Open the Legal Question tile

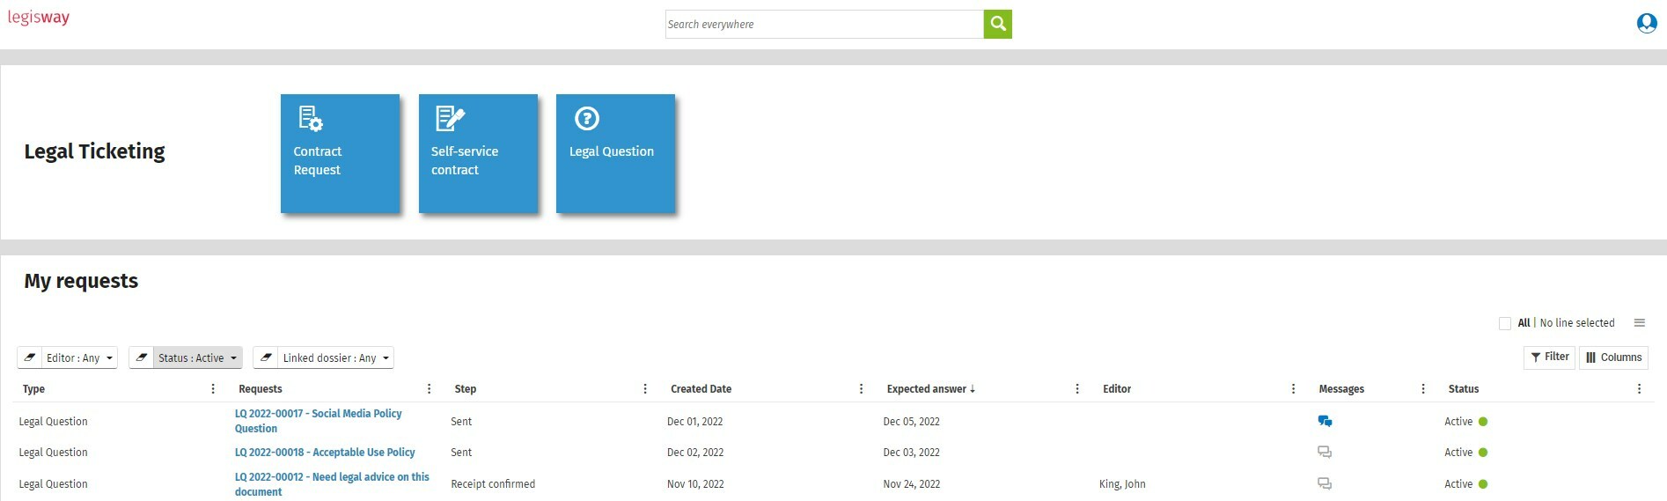(x=615, y=153)
